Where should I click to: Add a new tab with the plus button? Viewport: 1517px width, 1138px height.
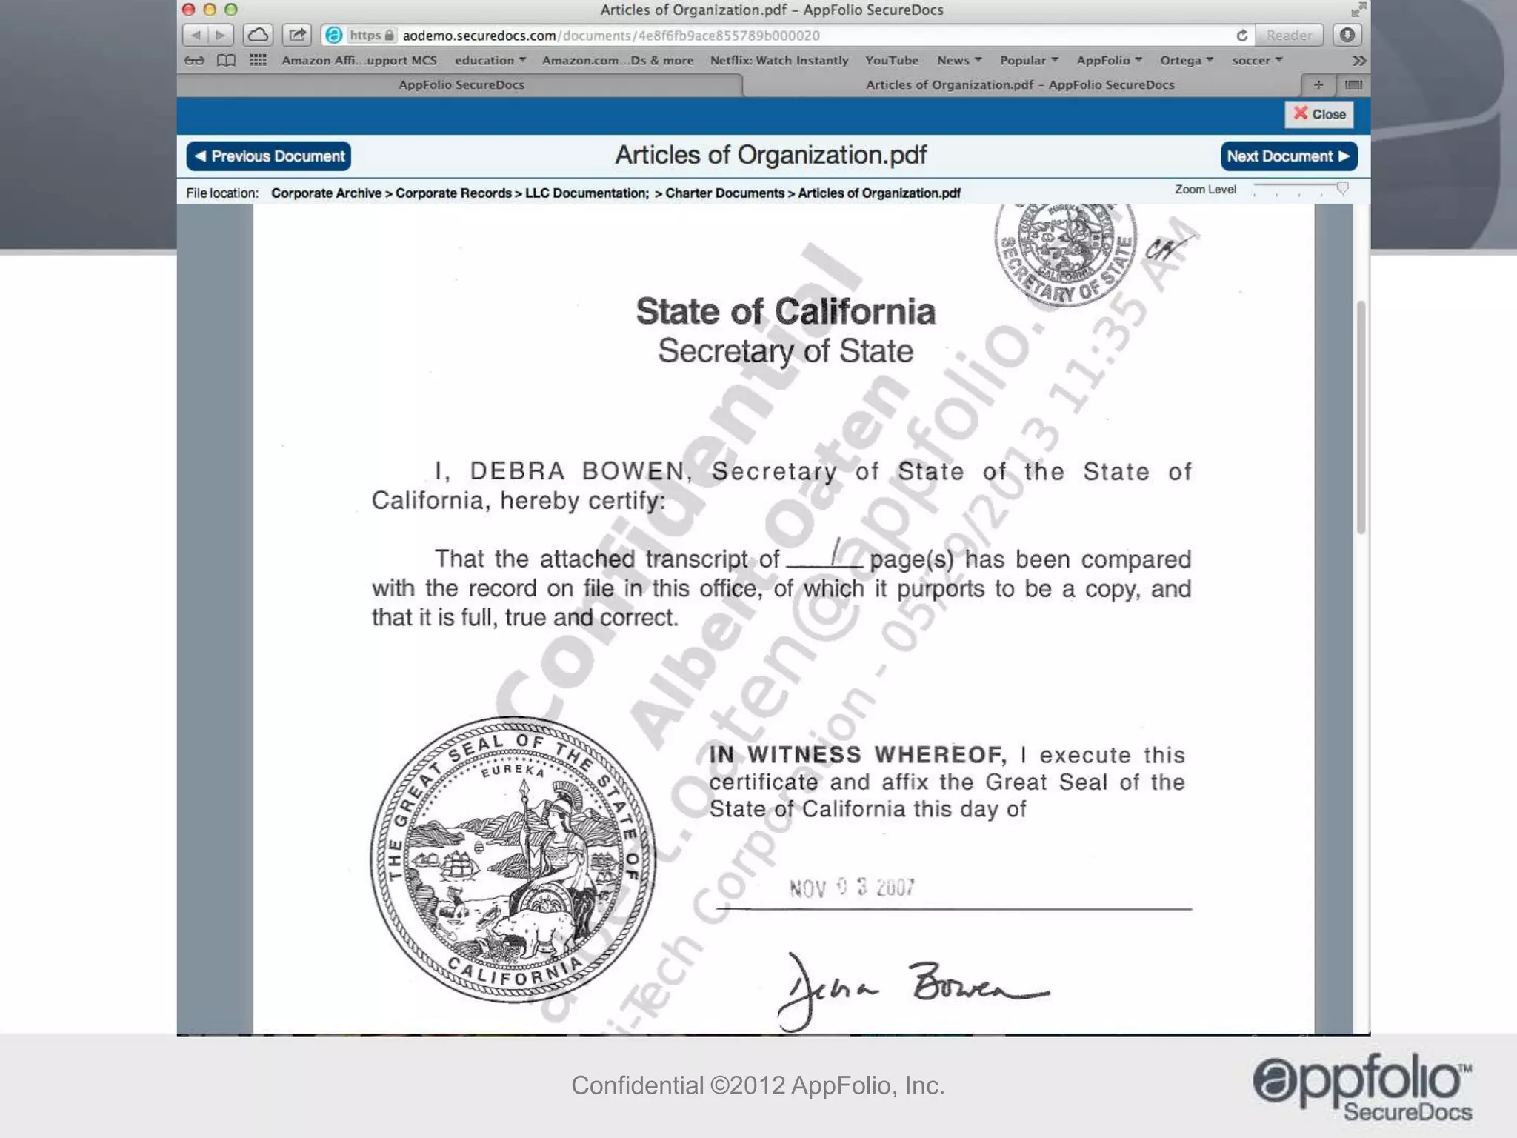[1318, 84]
